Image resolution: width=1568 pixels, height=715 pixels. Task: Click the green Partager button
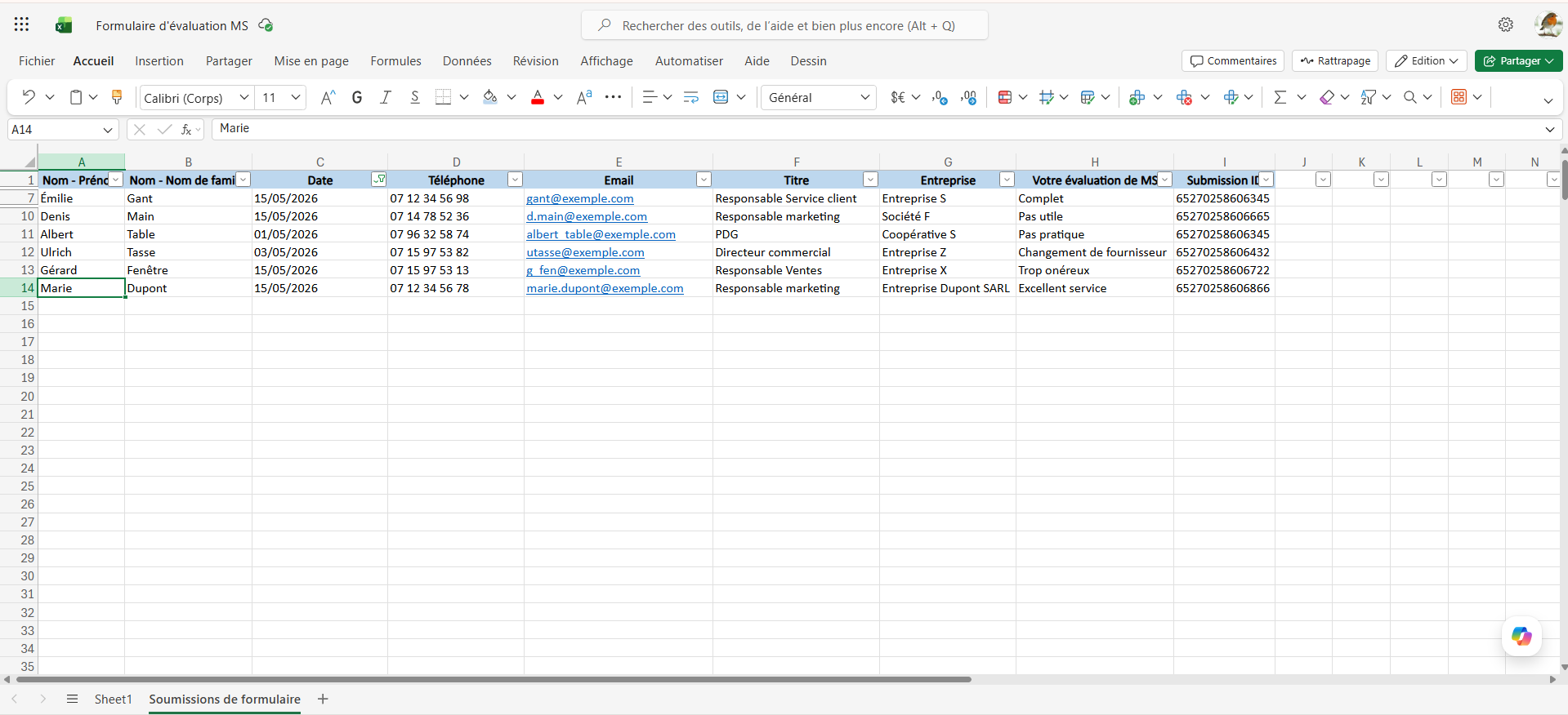[1518, 61]
